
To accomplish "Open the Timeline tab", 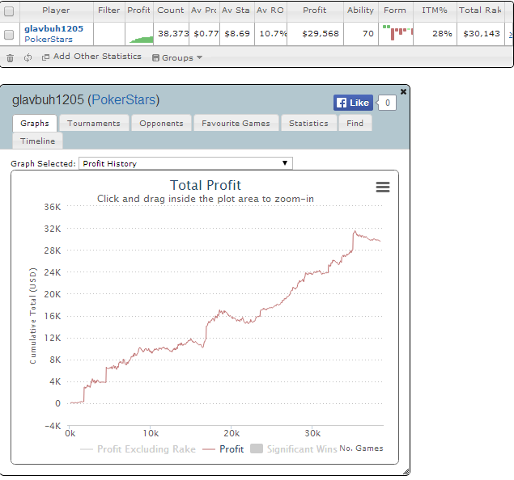I will [x=38, y=141].
